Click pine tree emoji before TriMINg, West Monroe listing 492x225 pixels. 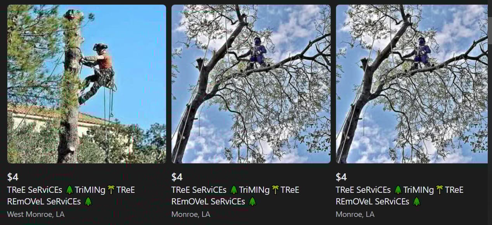tap(69, 190)
